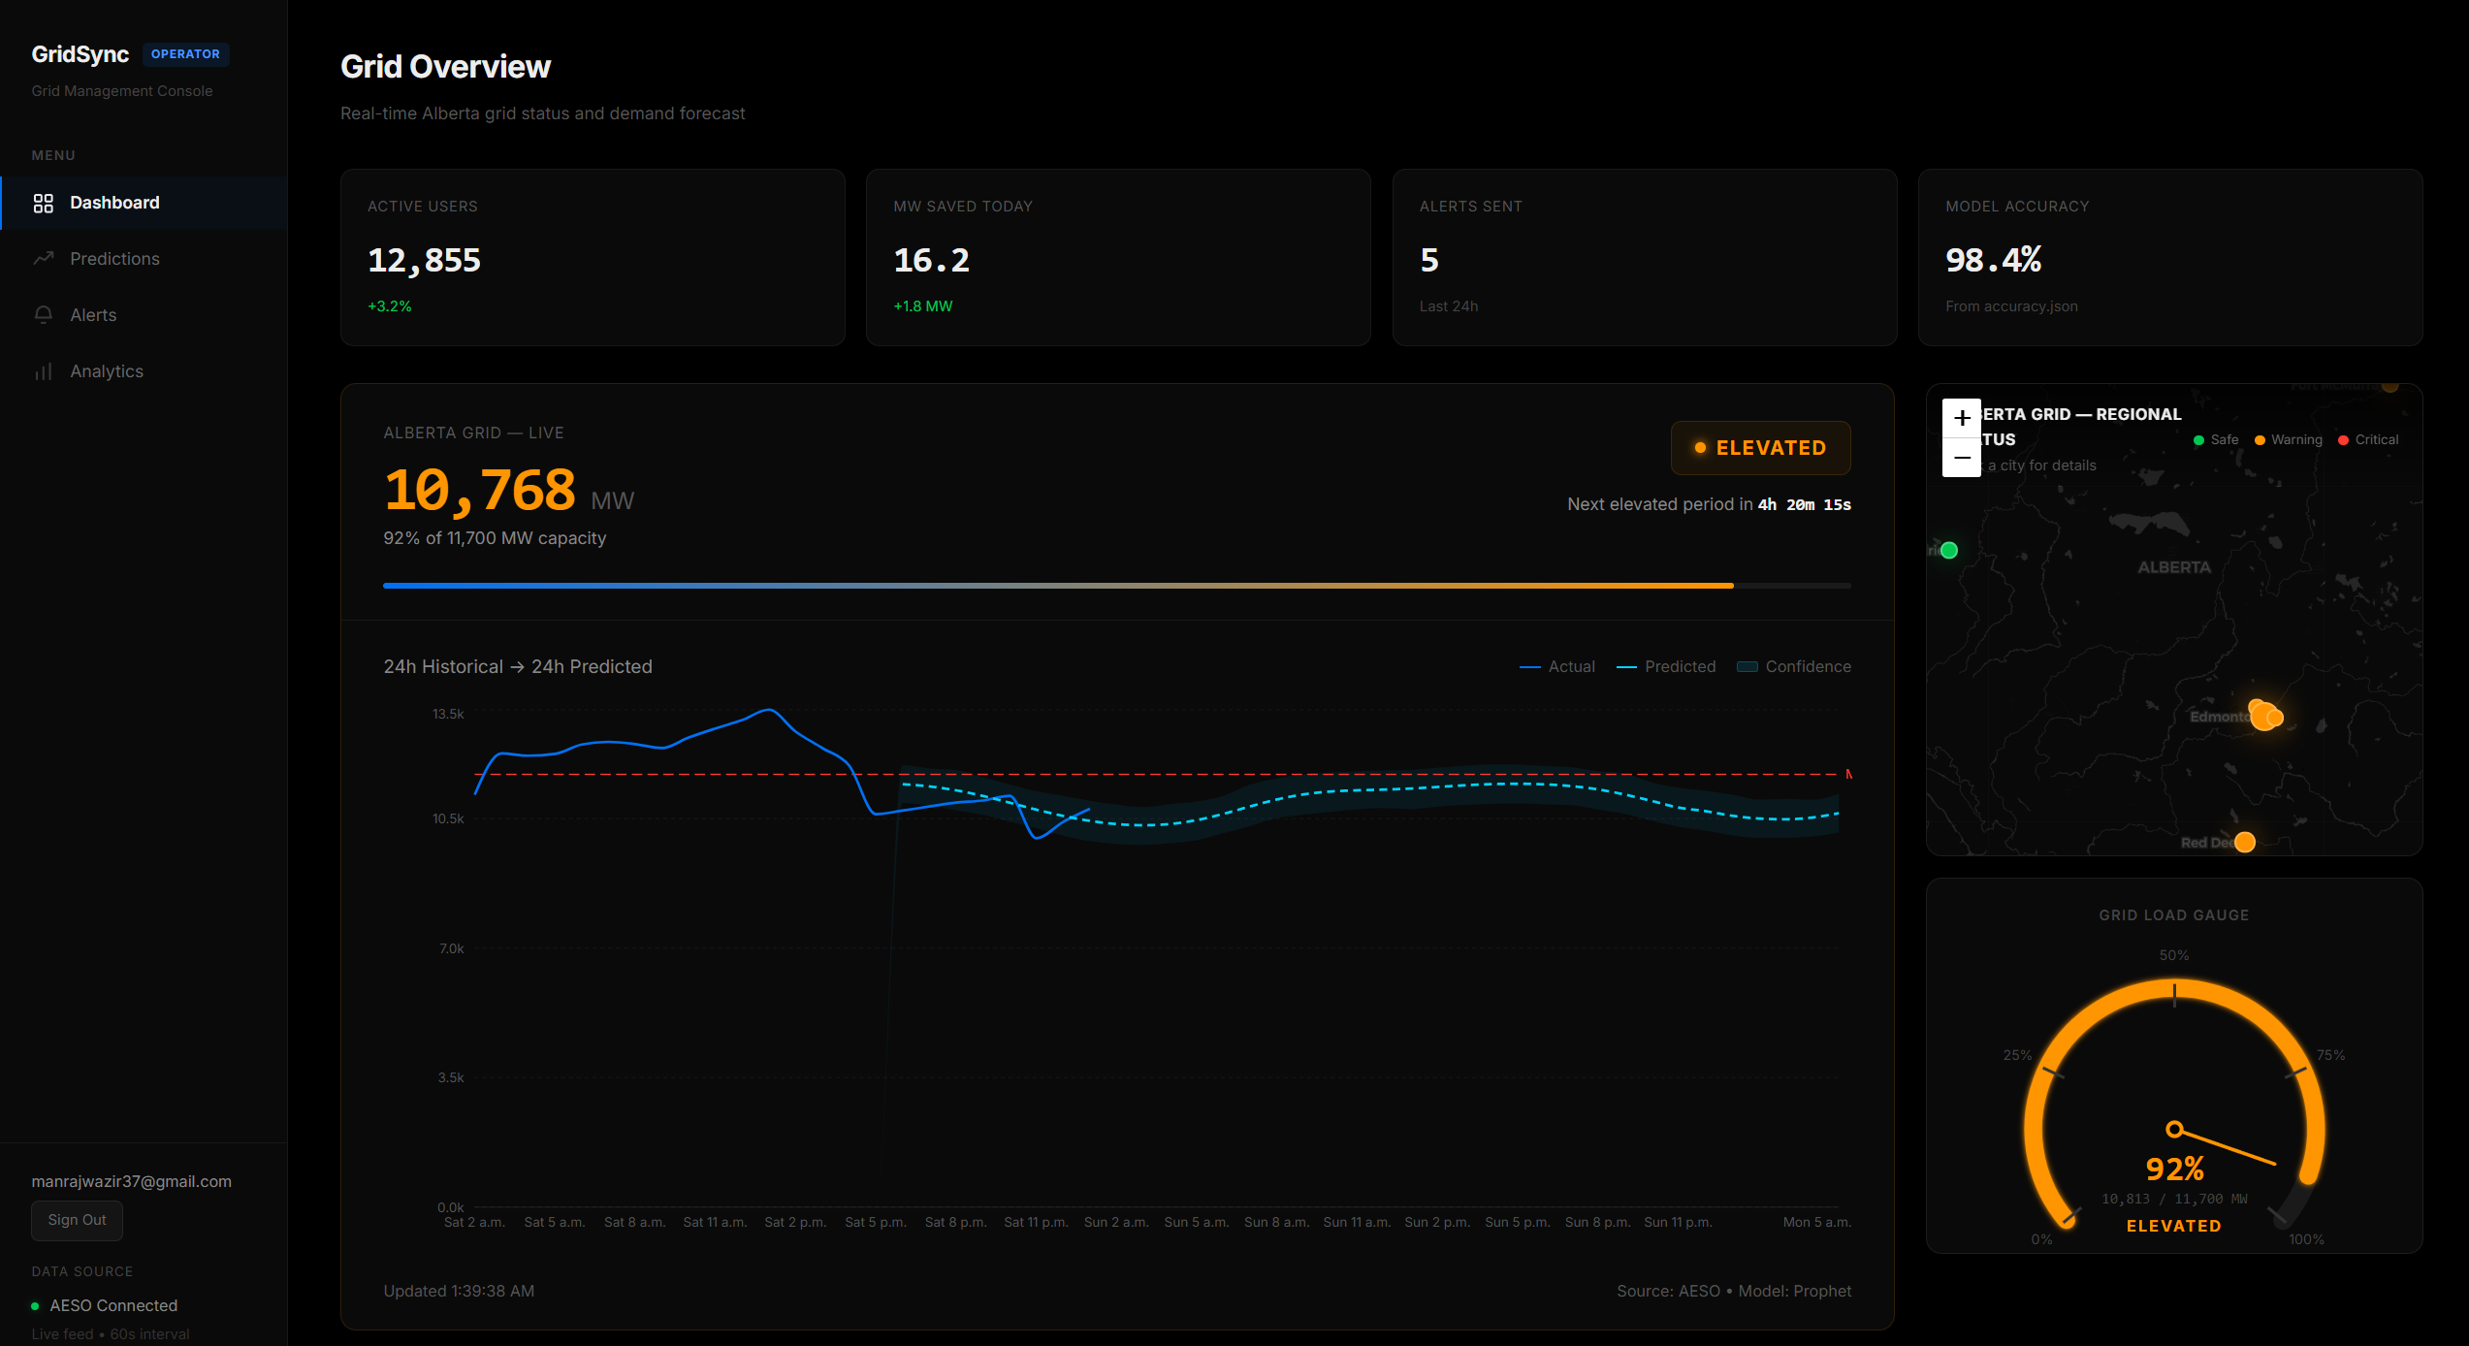Viewport: 2469px width, 1346px height.
Task: Click the Model Accuracy stat card
Action: pyautogui.click(x=2169, y=257)
